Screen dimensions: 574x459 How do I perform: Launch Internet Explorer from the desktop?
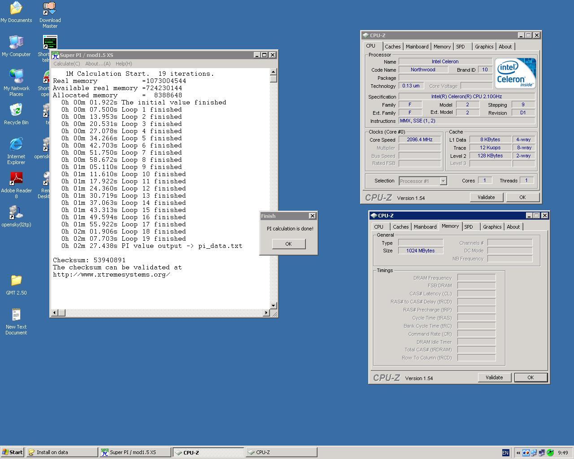[x=16, y=151]
